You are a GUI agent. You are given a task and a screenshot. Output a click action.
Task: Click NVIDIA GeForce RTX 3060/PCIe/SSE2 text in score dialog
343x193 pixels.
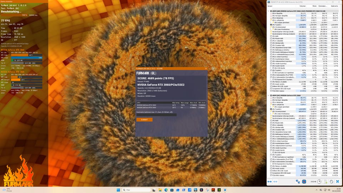pos(161,85)
